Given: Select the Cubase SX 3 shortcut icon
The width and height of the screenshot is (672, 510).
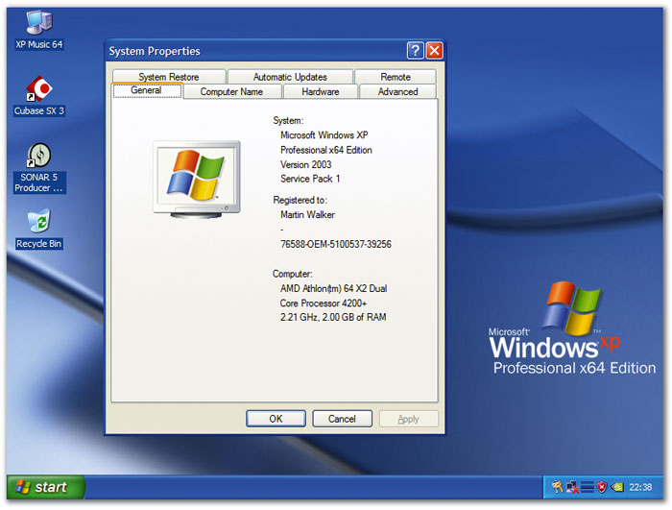Looking at the screenshot, I should point(39,96).
